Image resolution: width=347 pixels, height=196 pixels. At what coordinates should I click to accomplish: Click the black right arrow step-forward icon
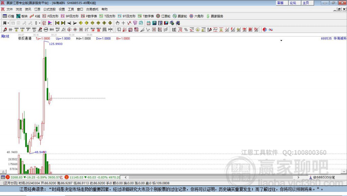(x=75, y=23)
